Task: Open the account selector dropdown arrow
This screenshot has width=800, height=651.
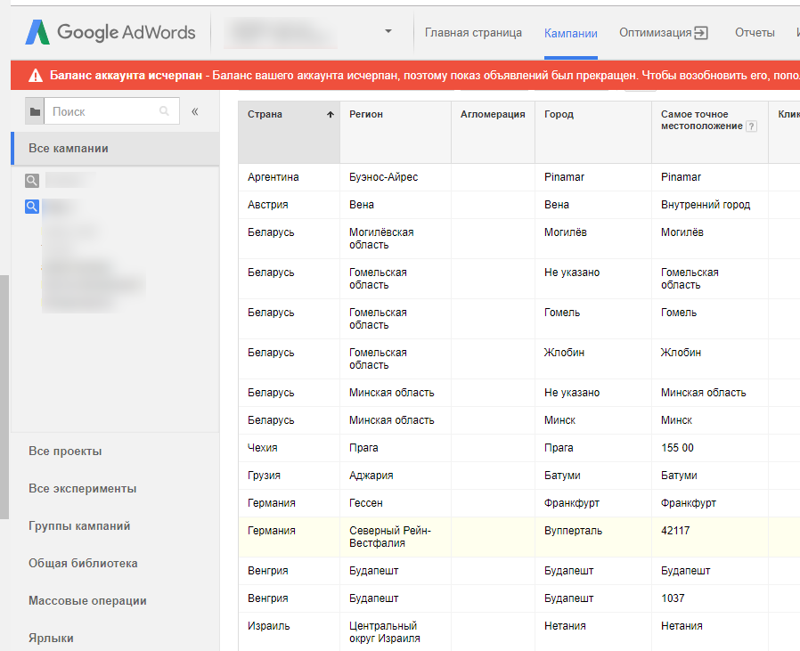Action: 388,32
